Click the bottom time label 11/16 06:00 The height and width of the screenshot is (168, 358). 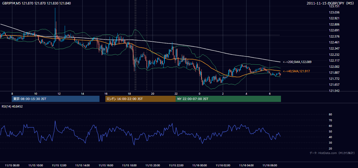click(269, 165)
